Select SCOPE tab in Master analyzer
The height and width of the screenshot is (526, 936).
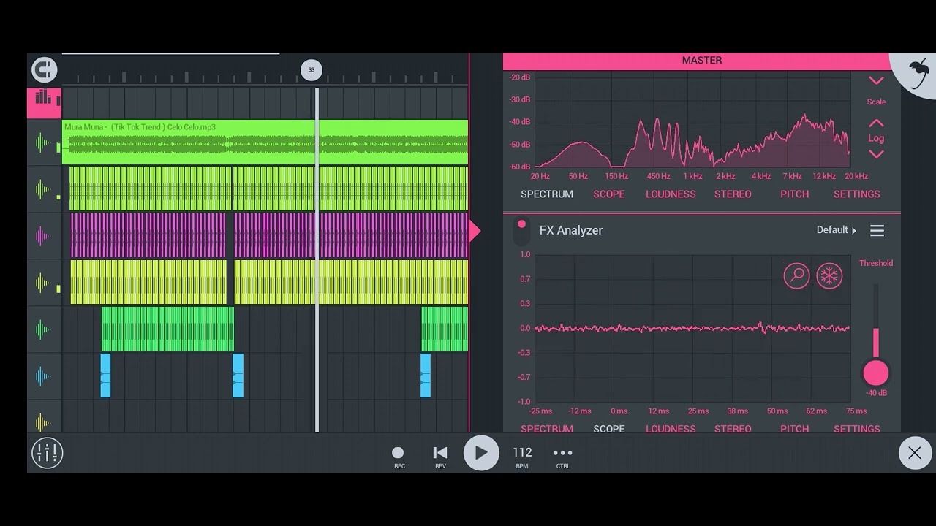pyautogui.click(x=609, y=194)
